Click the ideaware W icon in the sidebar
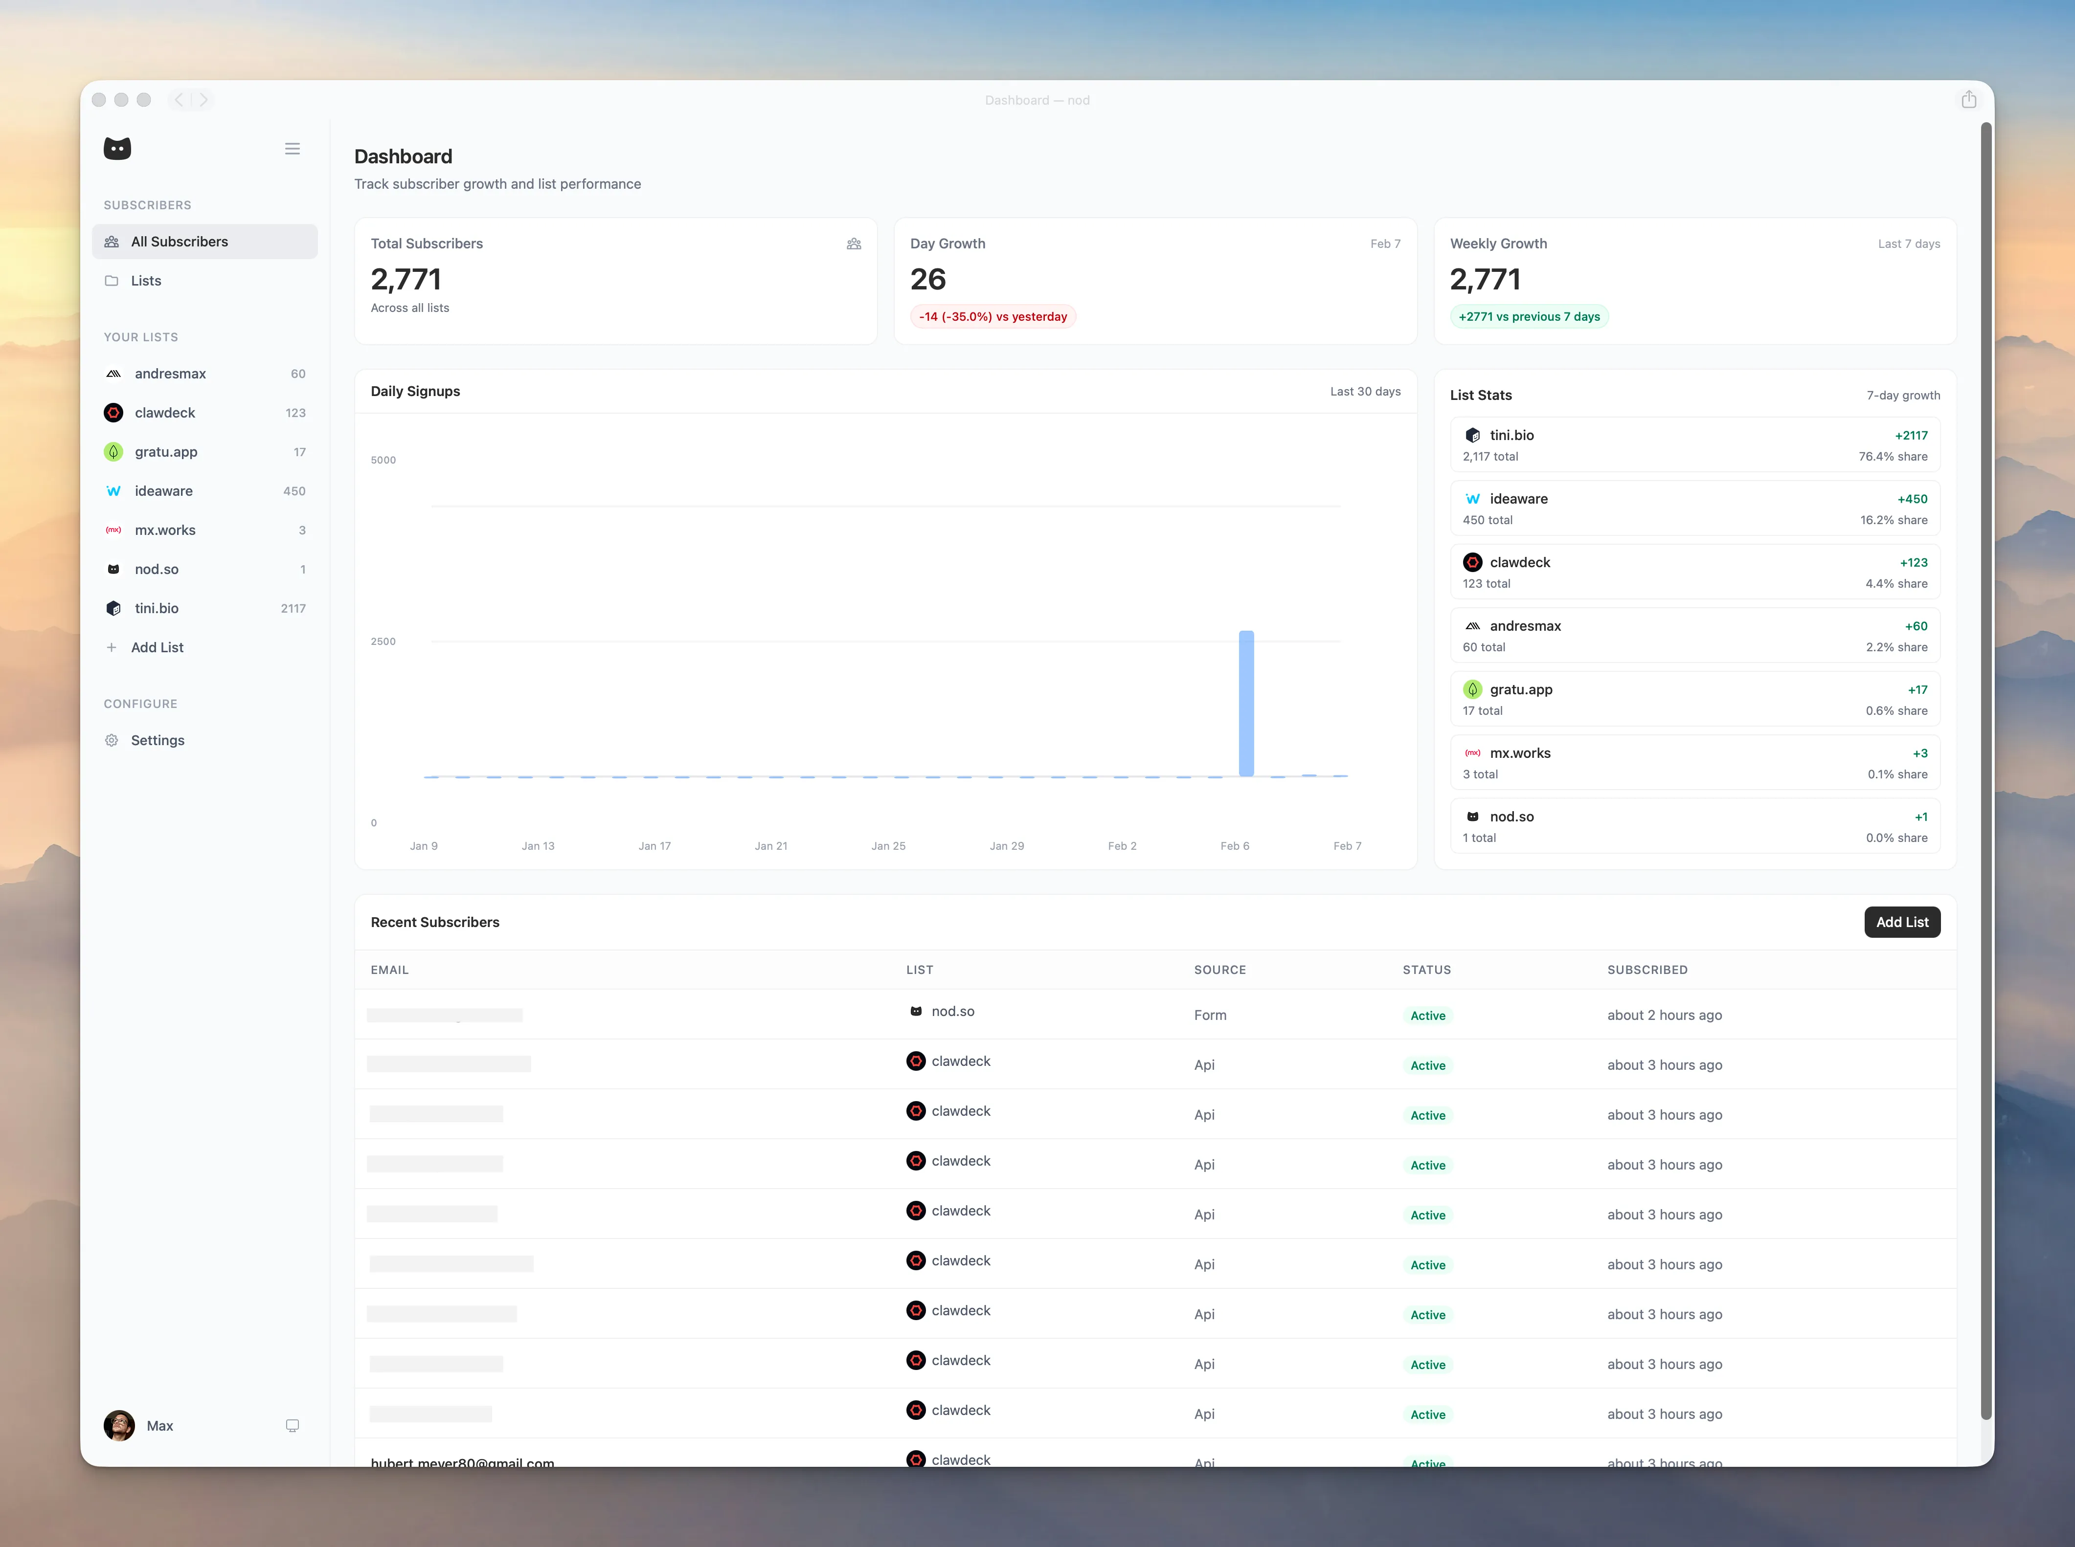Screen dimensions: 2075x1547 click(113, 491)
